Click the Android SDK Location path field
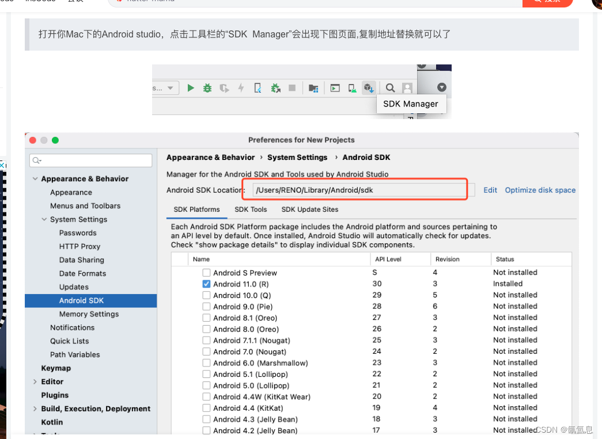The image size is (602, 439). (x=364, y=190)
